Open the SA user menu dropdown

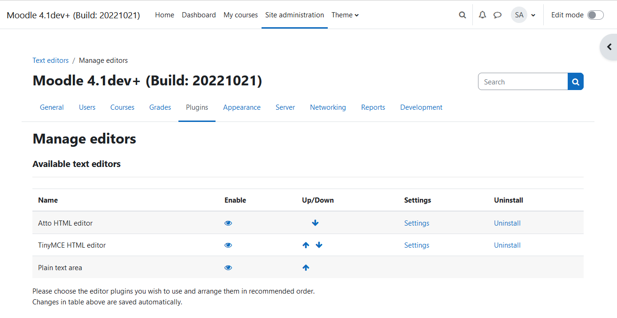[x=523, y=15]
